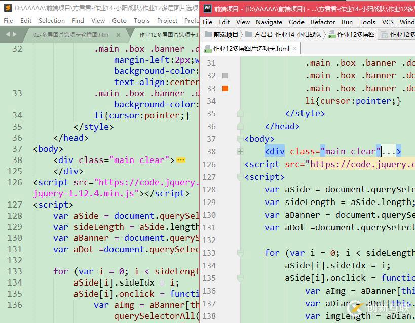Screen dimensions: 415x323
Task: Click Sublime Text app icon in title bar
Action: click(8, 8)
